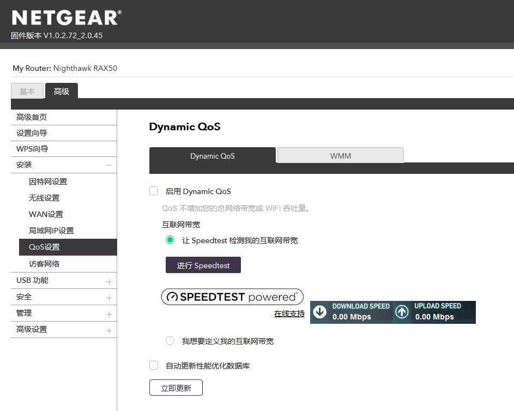Enable the Dynamic QoS checkbox
The height and width of the screenshot is (411, 514).
pyautogui.click(x=154, y=191)
